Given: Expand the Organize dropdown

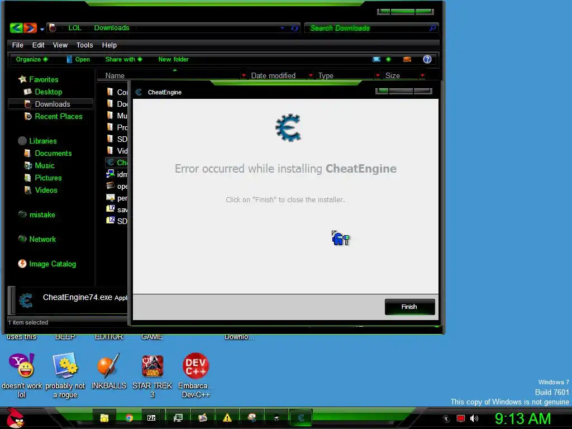Looking at the screenshot, I should (x=32, y=59).
